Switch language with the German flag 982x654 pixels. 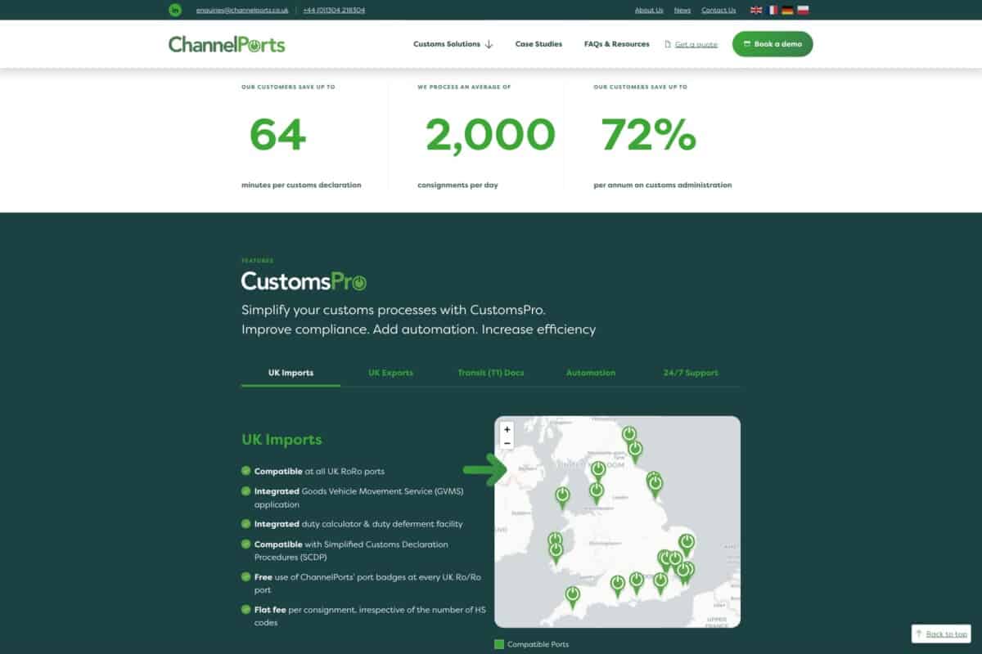coord(787,10)
